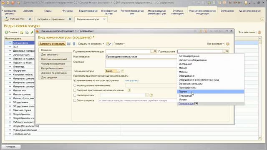Click favorites star icon in title bar

(209, 3)
